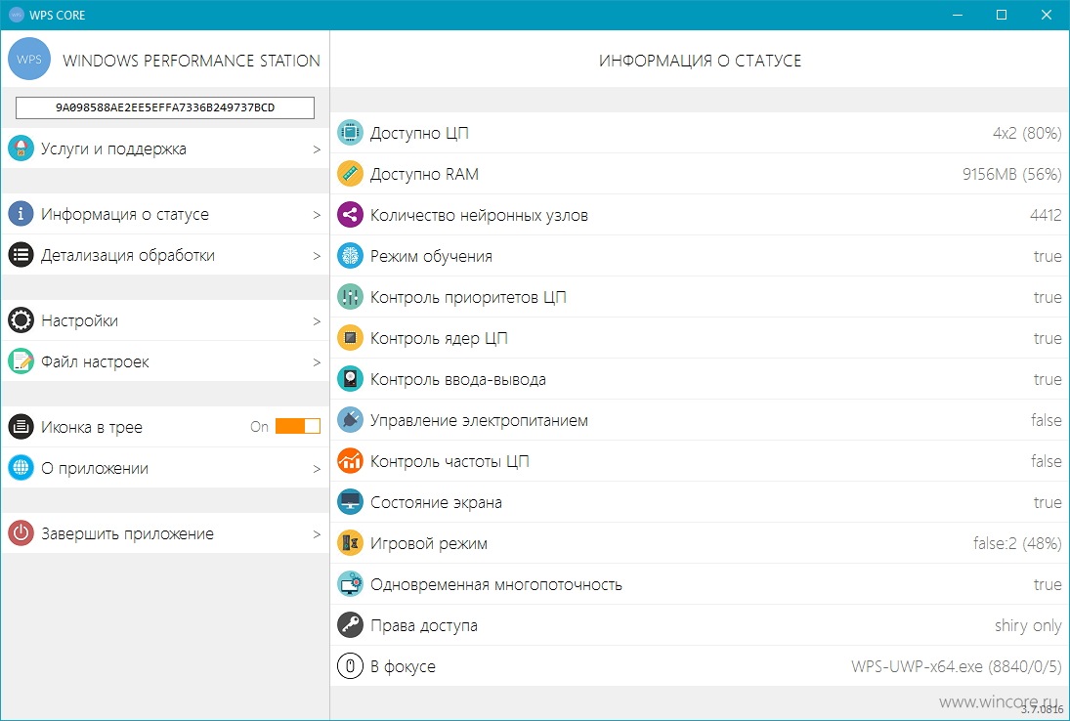The width and height of the screenshot is (1070, 721).
Task: Click the brain icon for Режим обучения
Action: tap(350, 256)
